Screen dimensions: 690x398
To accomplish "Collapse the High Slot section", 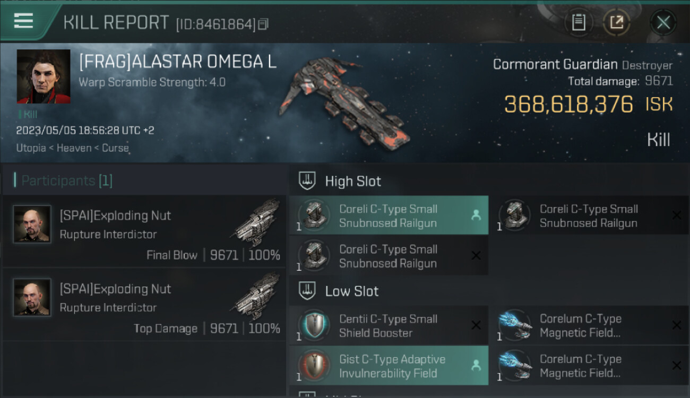I will 340,181.
